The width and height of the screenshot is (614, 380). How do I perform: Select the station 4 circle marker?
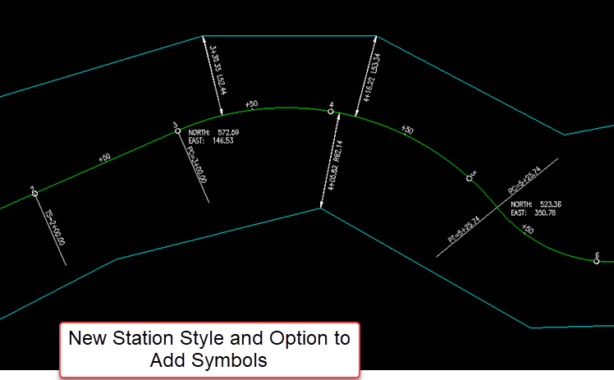[x=331, y=111]
